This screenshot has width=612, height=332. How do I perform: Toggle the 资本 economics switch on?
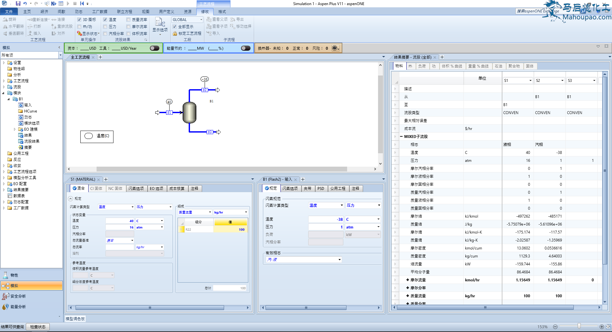tap(155, 48)
